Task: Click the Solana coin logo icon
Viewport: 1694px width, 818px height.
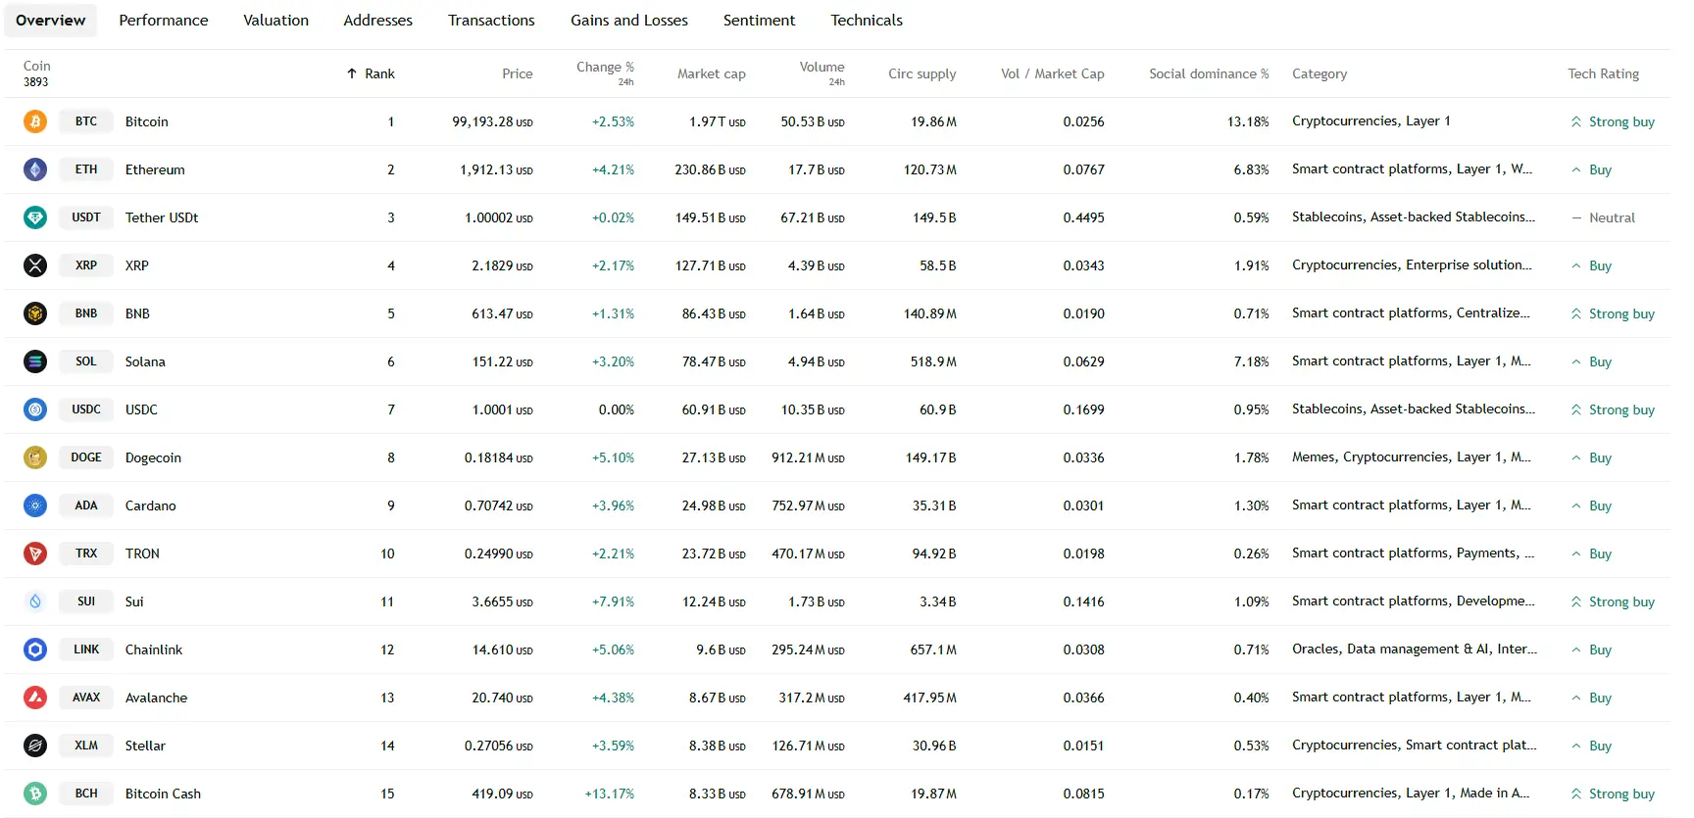Action: [x=35, y=361]
